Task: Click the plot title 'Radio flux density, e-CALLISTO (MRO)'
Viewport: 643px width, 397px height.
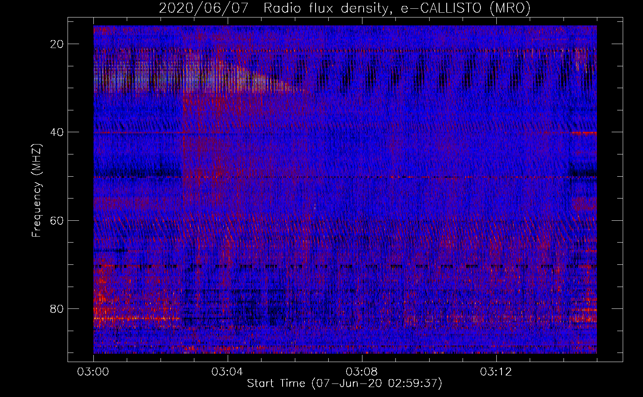Action: (x=397, y=8)
